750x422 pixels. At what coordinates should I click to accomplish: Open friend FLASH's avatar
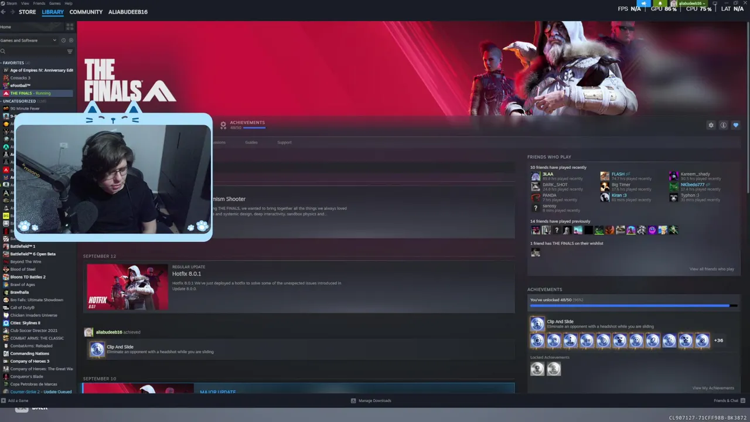click(605, 176)
